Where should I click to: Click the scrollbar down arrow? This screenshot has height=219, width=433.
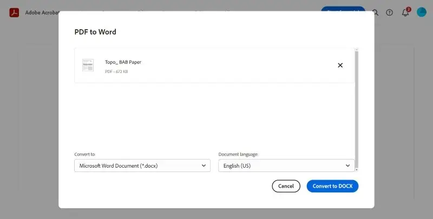pyautogui.click(x=357, y=170)
